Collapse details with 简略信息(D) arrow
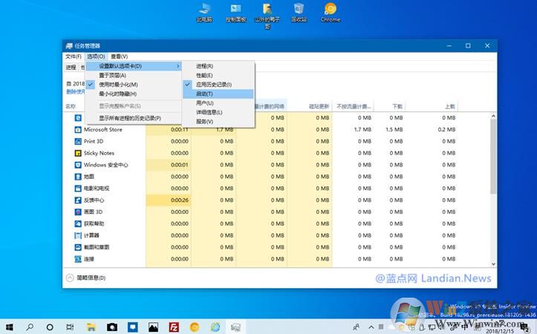Viewport: 537px width, 334px height. [69, 278]
